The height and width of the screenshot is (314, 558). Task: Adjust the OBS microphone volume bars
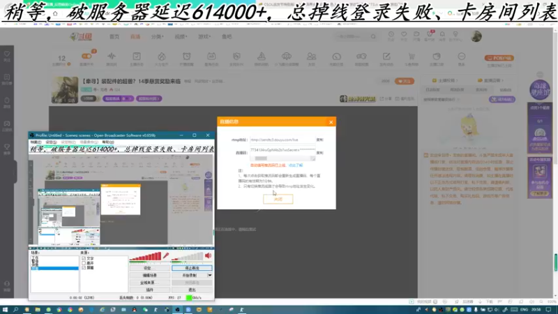[146, 256]
